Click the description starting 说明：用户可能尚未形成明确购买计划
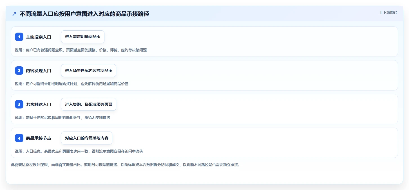Viewport: 409px width, 190px height. pyautogui.click(x=72, y=84)
